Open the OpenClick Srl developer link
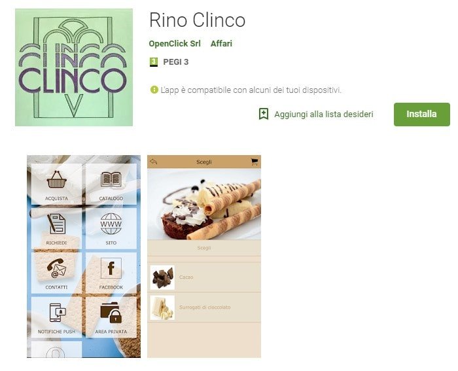The image size is (458, 371). 175,44
